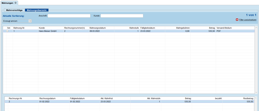259x111 pixels.
Task: Click the 535,50 Betrag cell in the Mahnung row
Action: tap(203, 31)
